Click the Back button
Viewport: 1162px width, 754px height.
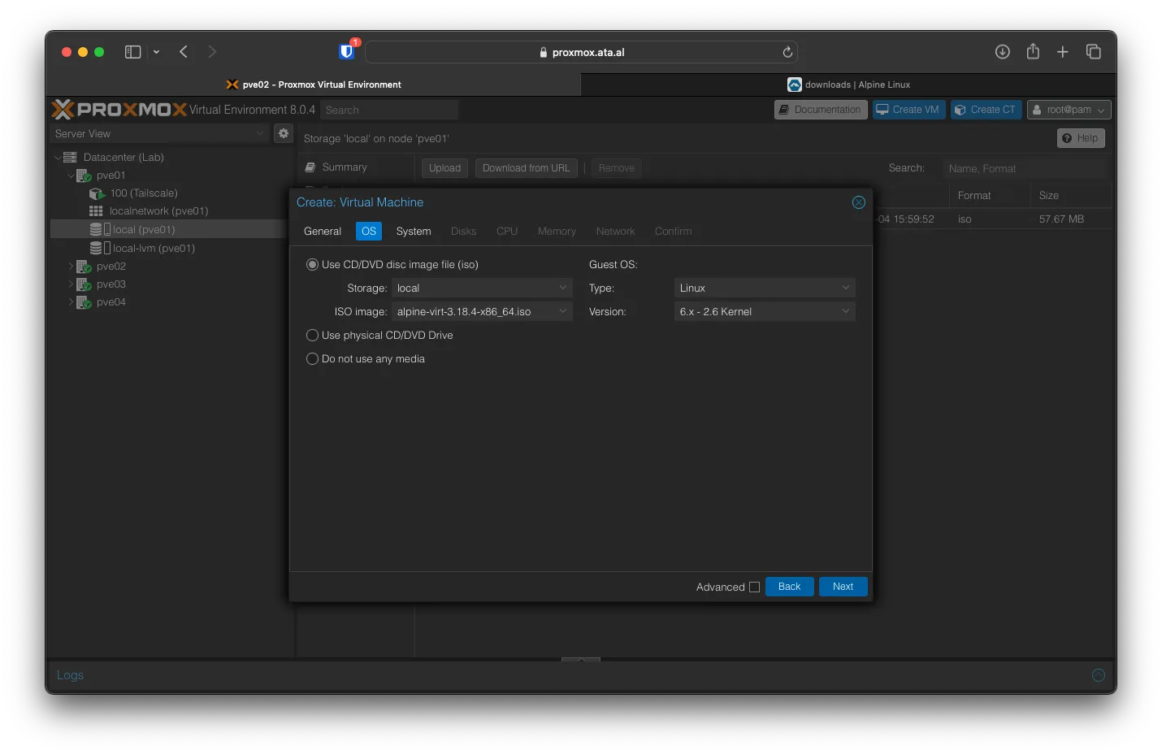[790, 587]
